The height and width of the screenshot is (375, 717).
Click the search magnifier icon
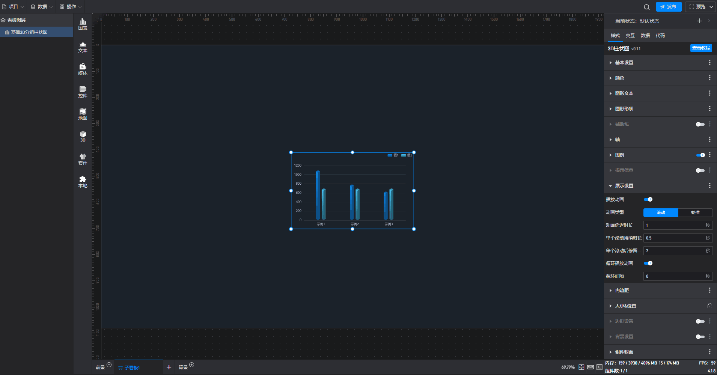(x=646, y=7)
